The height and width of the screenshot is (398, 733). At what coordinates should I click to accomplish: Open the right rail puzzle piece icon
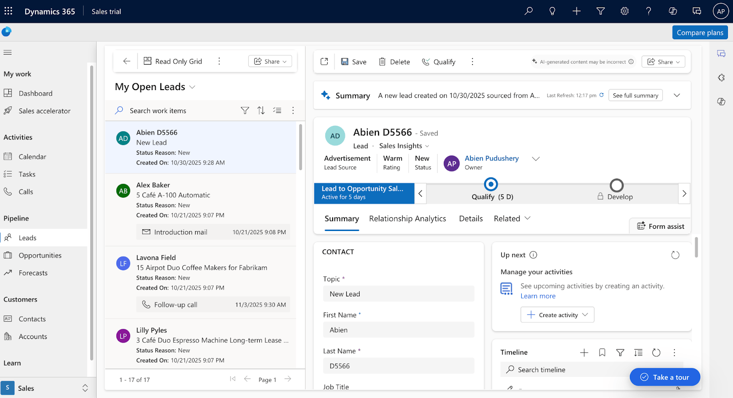721,78
